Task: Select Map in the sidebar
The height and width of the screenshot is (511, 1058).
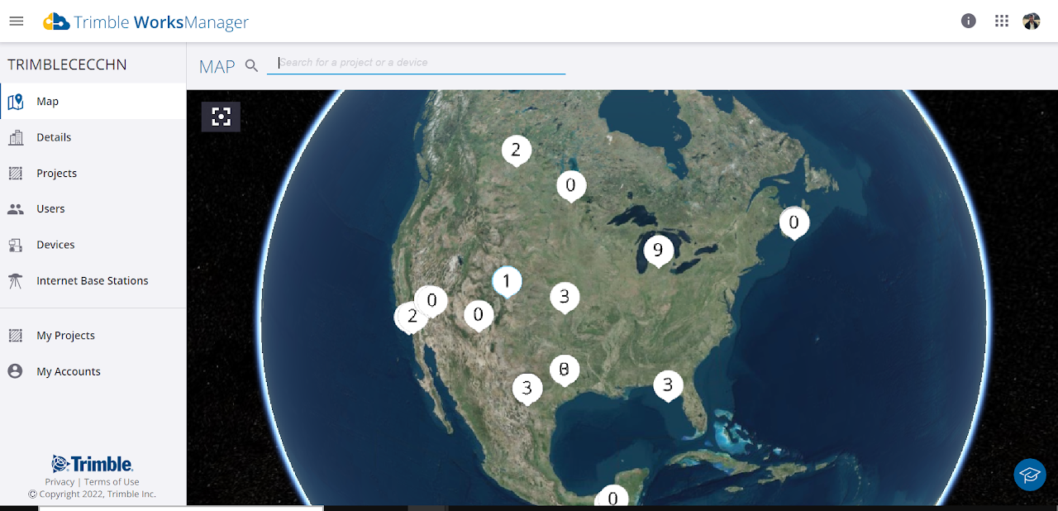Action: pyautogui.click(x=47, y=102)
